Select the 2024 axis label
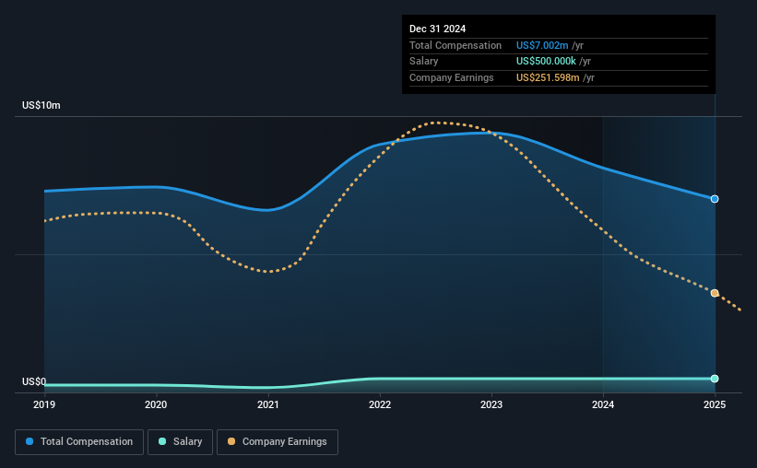757x468 pixels. tap(603, 404)
